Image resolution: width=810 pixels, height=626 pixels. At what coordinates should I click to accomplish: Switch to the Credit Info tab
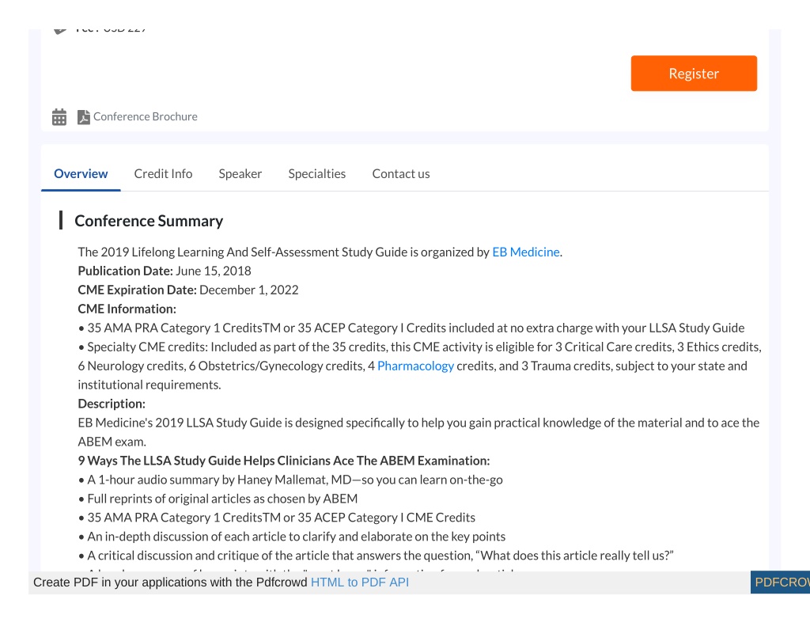tap(163, 173)
